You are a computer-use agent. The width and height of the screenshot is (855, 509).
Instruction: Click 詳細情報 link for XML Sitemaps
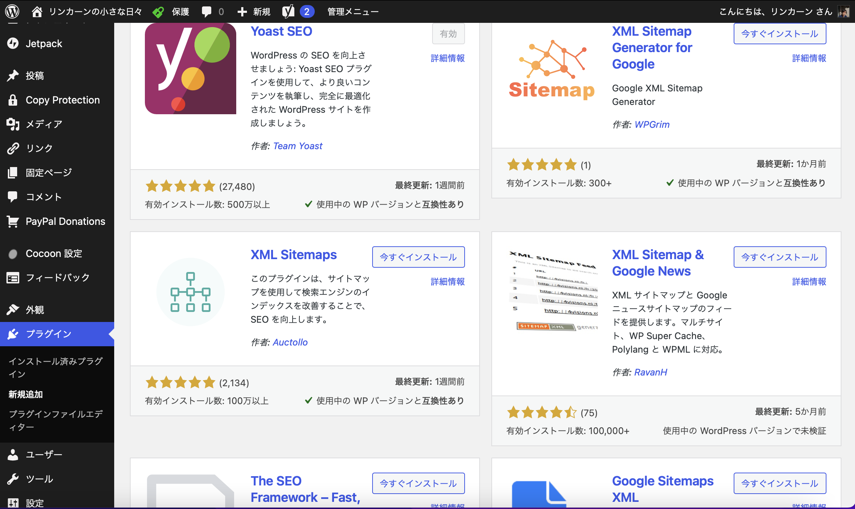click(447, 281)
